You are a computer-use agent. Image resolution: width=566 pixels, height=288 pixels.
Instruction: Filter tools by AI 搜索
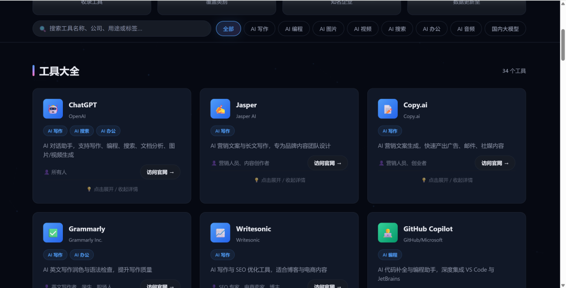pyautogui.click(x=397, y=29)
